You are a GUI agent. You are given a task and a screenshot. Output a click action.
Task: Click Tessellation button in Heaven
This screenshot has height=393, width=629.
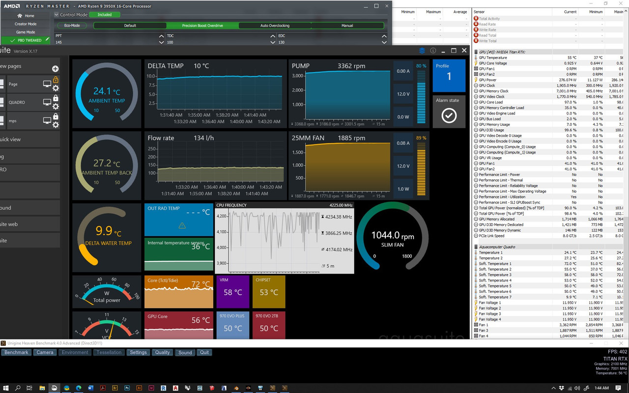109,352
